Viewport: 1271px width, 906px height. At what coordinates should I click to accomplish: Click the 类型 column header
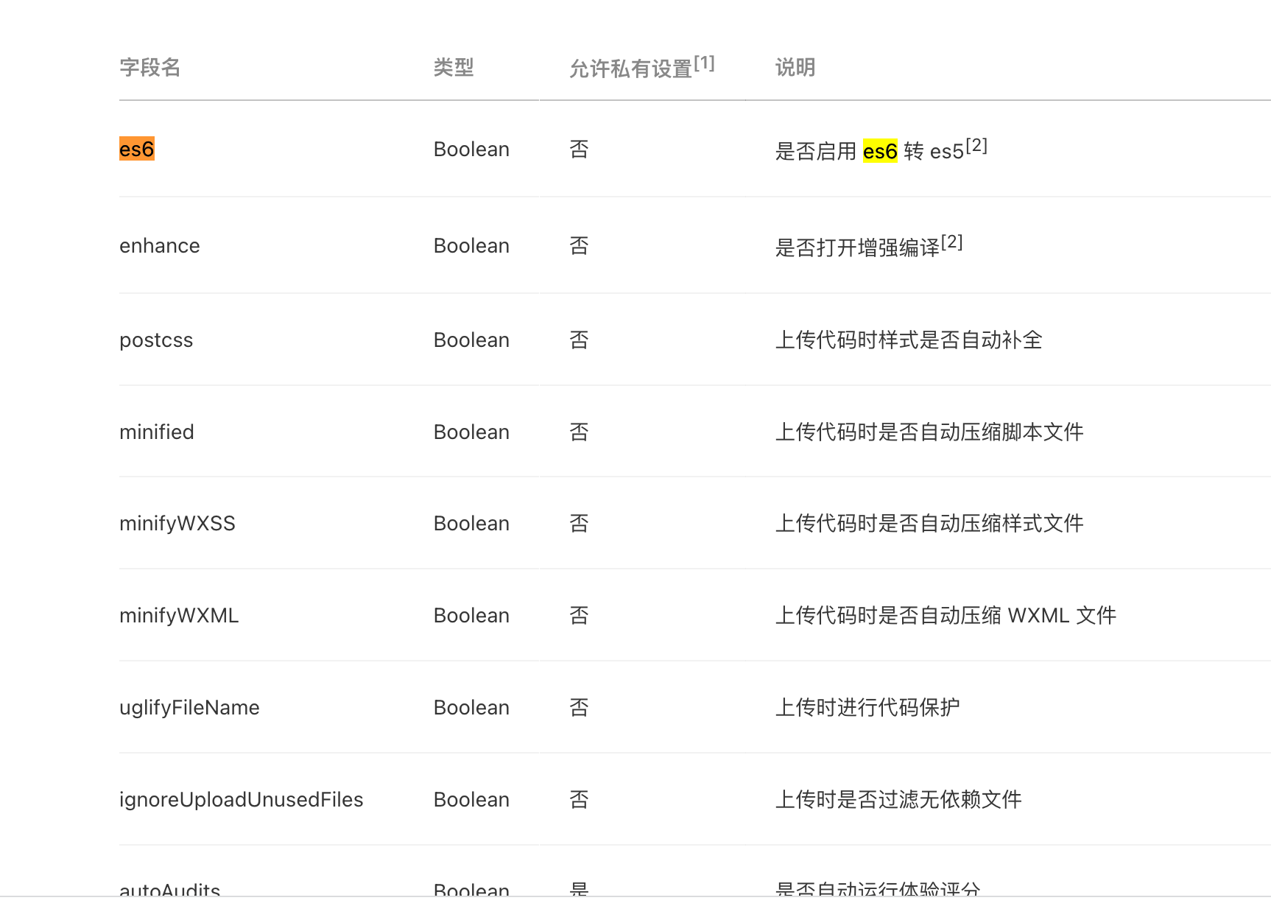[454, 68]
